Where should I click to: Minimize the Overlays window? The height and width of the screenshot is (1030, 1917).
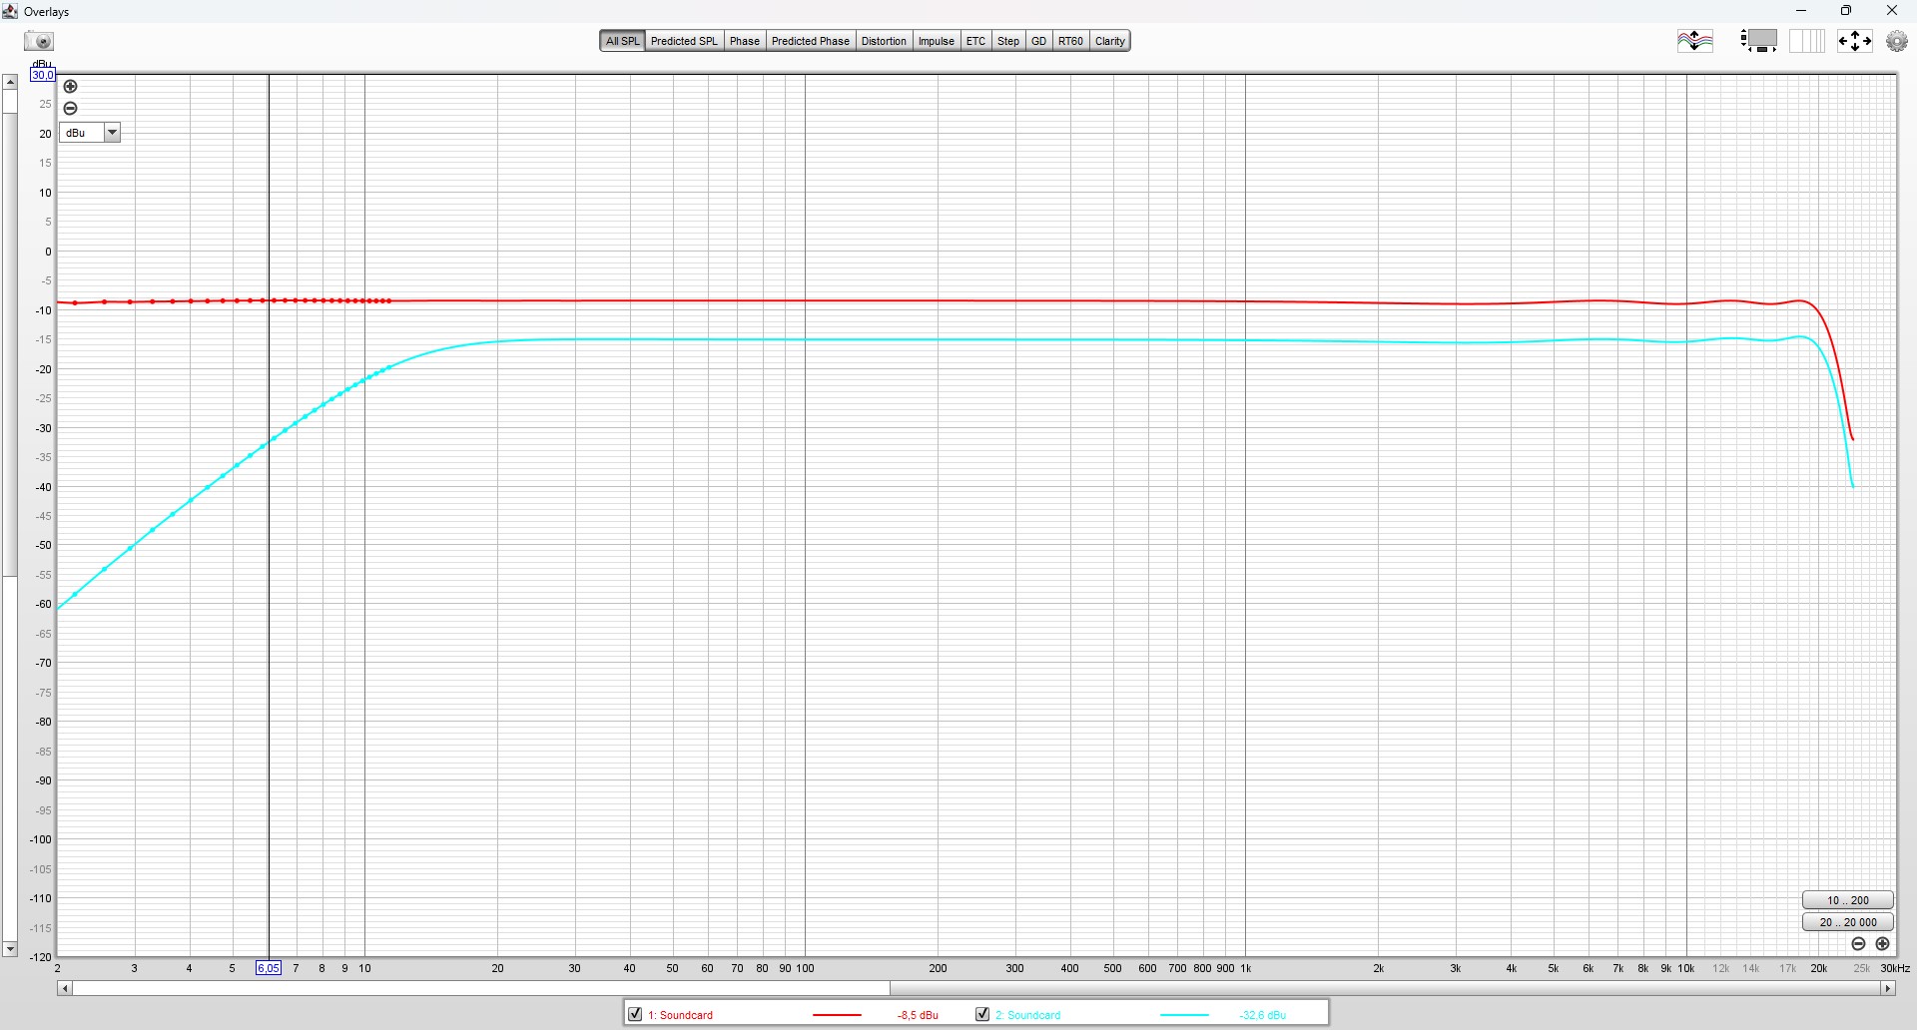click(1801, 11)
